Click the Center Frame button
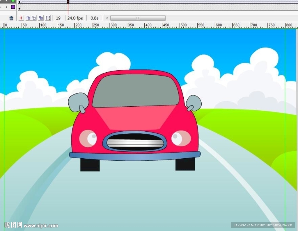Screen dimensions: 298x231 tap(21, 18)
